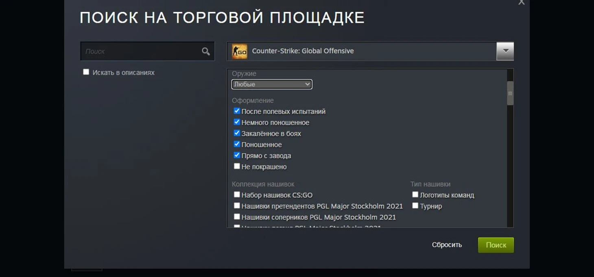Uncheck 'Немного поношенное' option

point(237,122)
